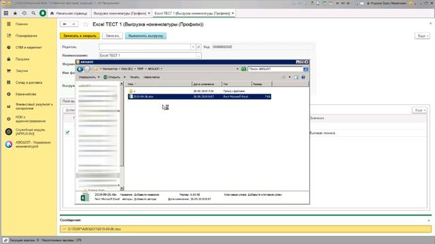Click the green bell notifications icon
Image resolution: width=435 pixels, height=244 pixels.
pyautogui.click(x=43, y=14)
